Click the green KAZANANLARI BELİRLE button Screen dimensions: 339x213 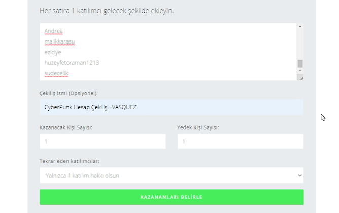(172, 197)
